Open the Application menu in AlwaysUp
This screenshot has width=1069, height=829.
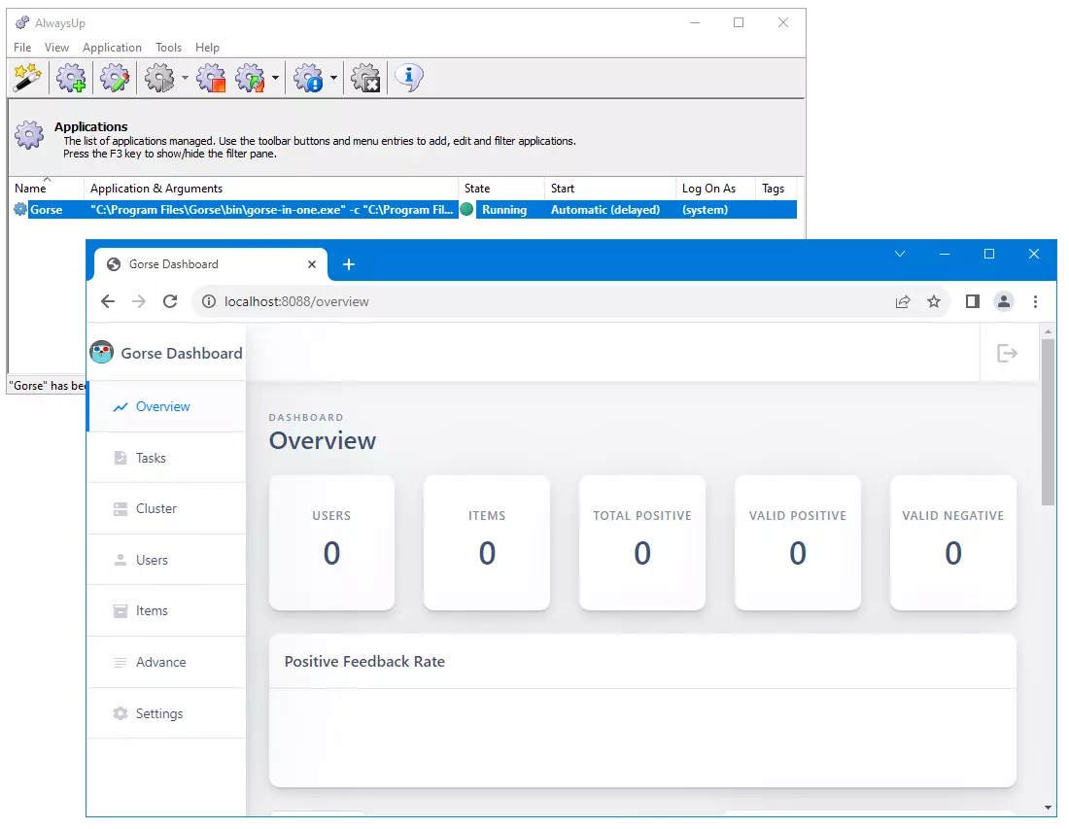point(112,47)
